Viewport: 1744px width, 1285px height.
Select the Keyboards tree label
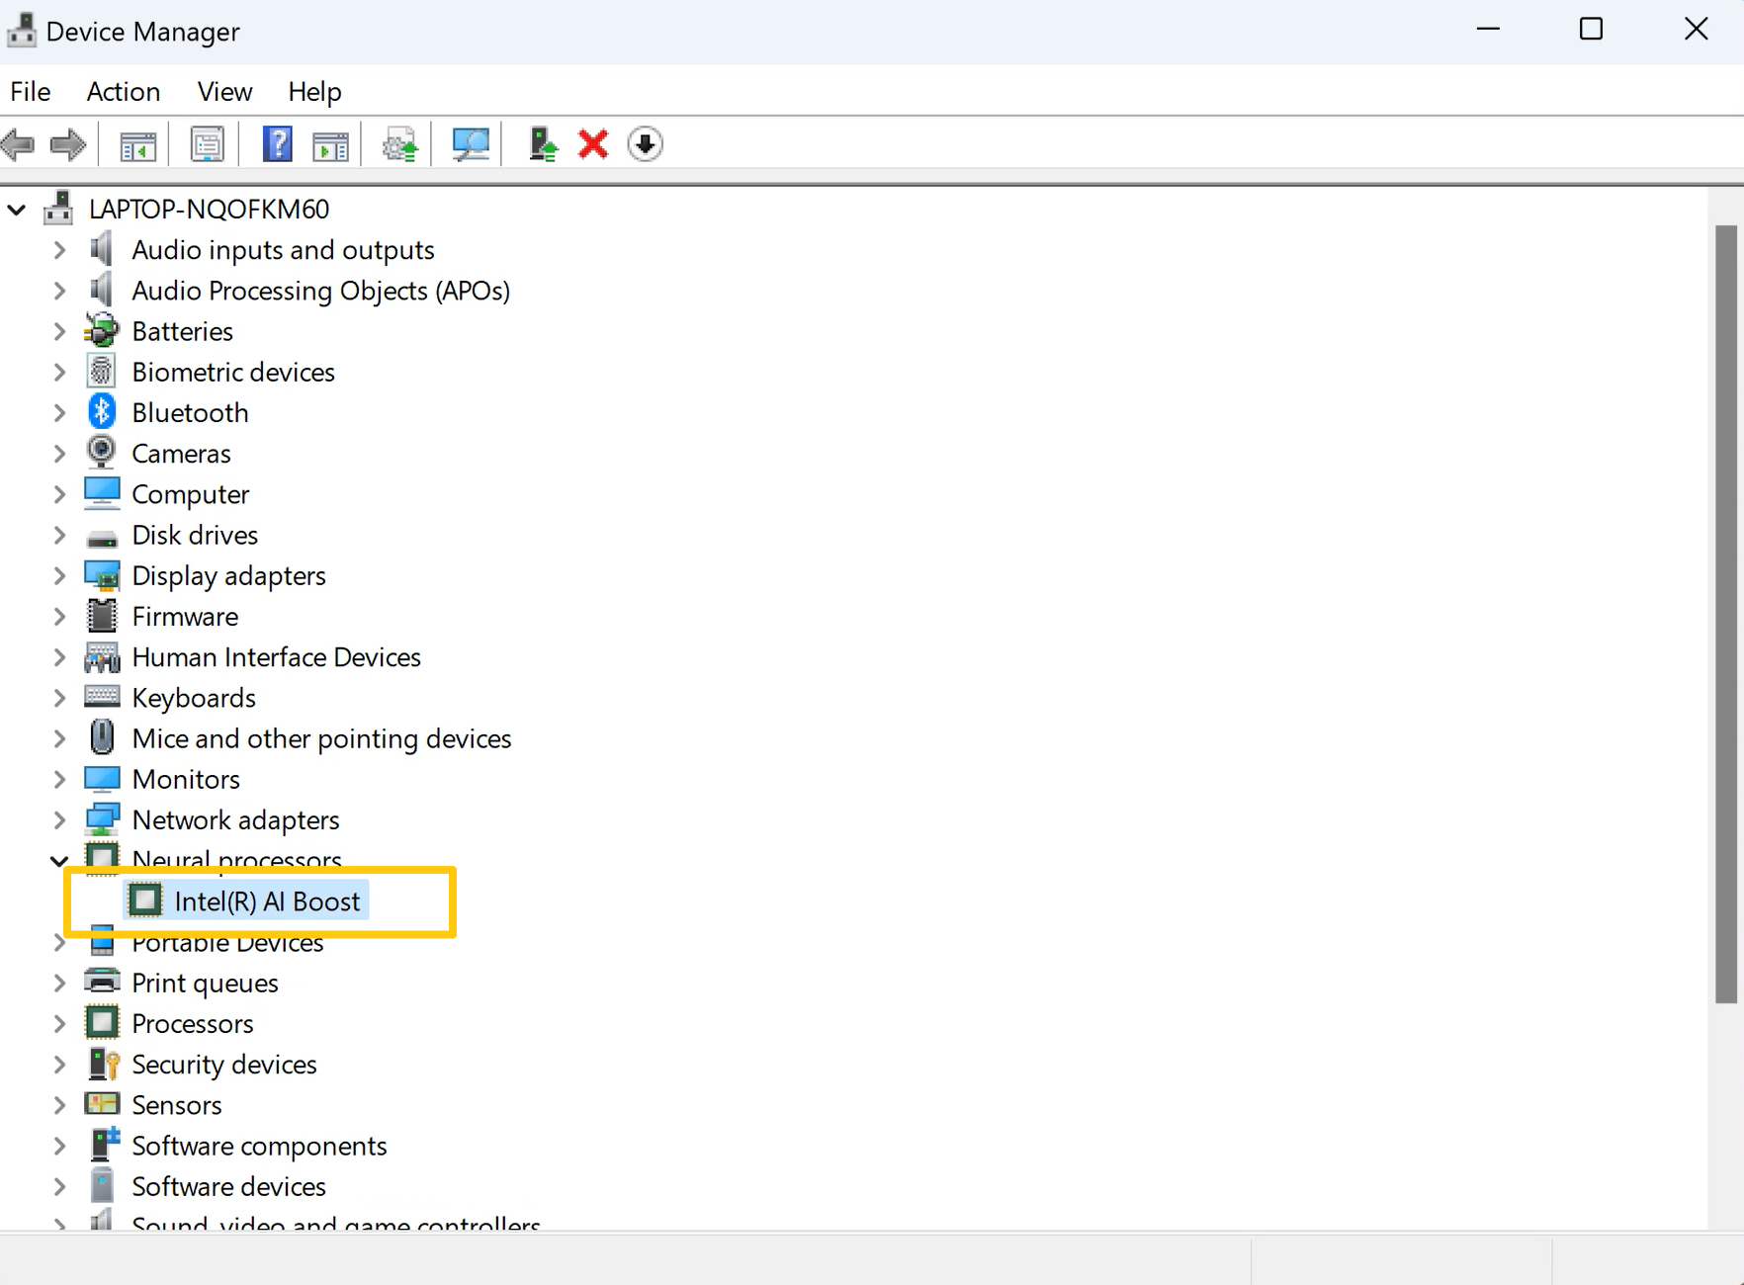[x=194, y=697]
